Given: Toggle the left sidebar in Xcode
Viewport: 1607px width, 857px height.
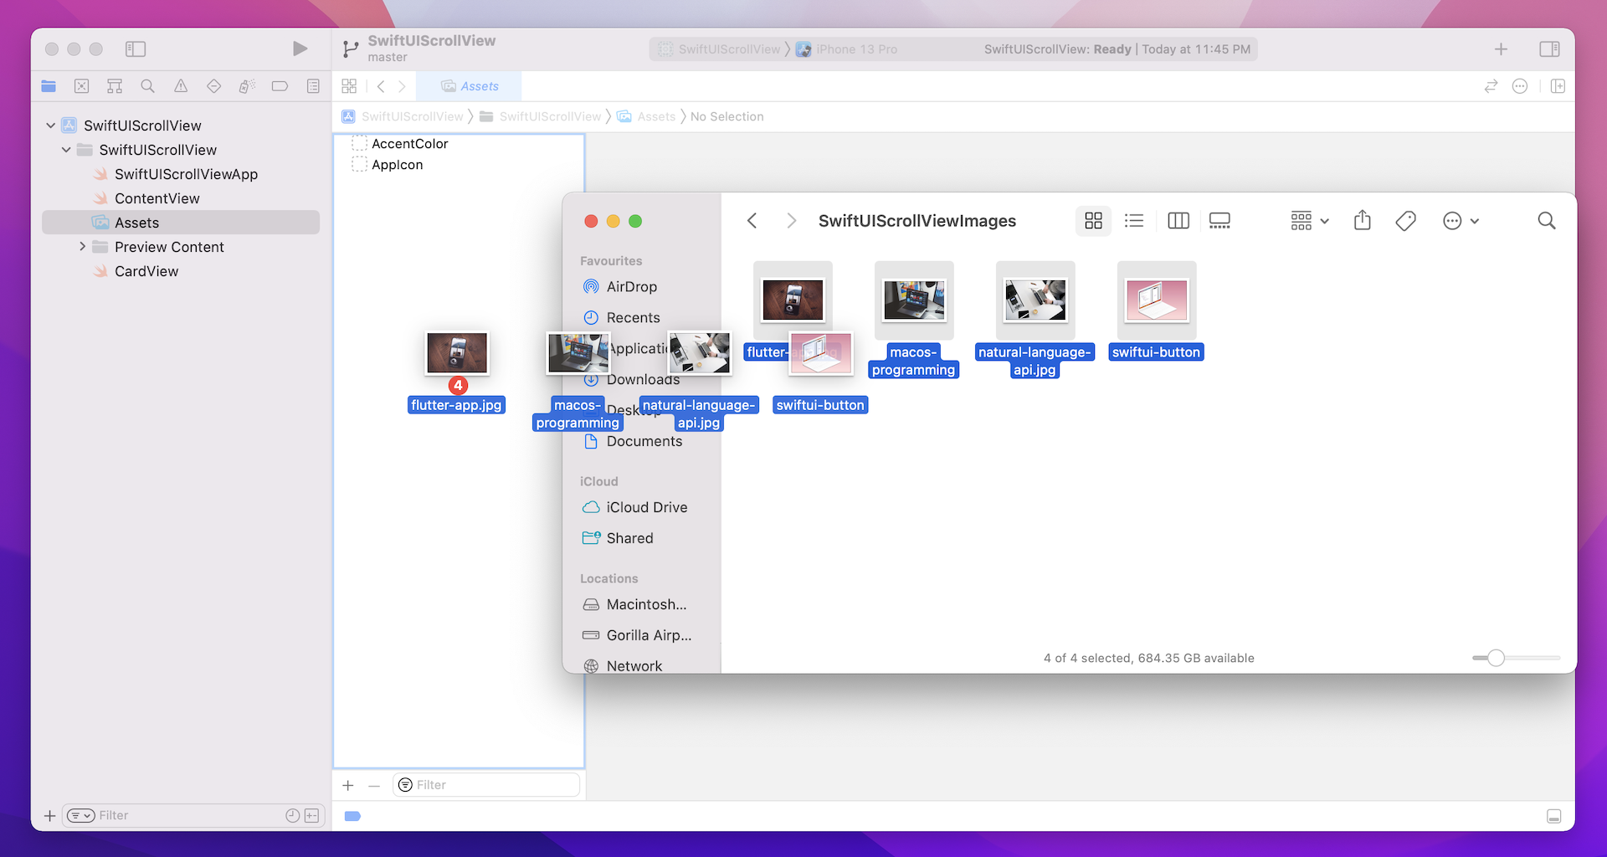Looking at the screenshot, I should tap(135, 49).
